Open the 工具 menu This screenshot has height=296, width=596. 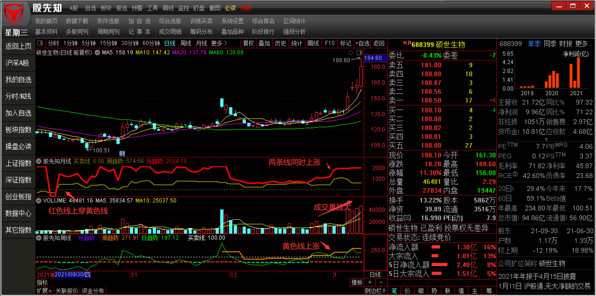[x=152, y=8]
